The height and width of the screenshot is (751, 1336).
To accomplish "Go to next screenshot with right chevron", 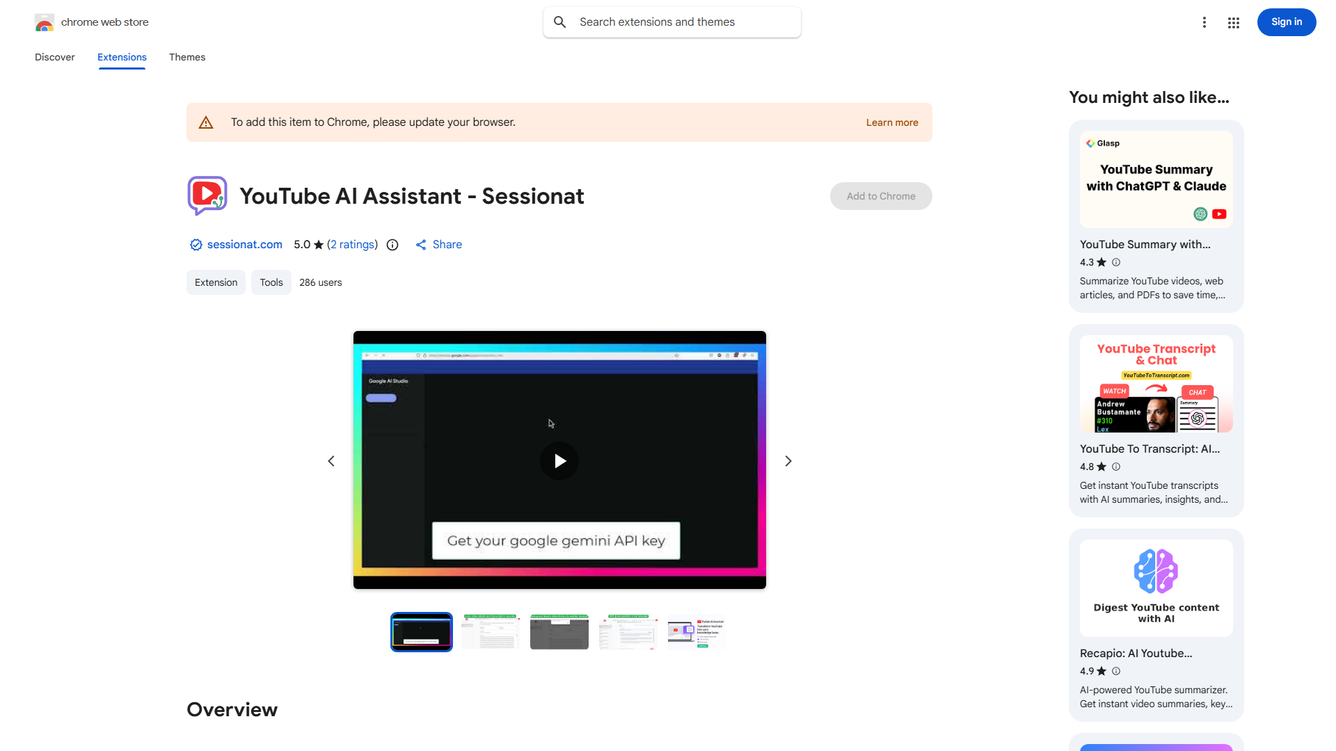I will click(x=788, y=461).
